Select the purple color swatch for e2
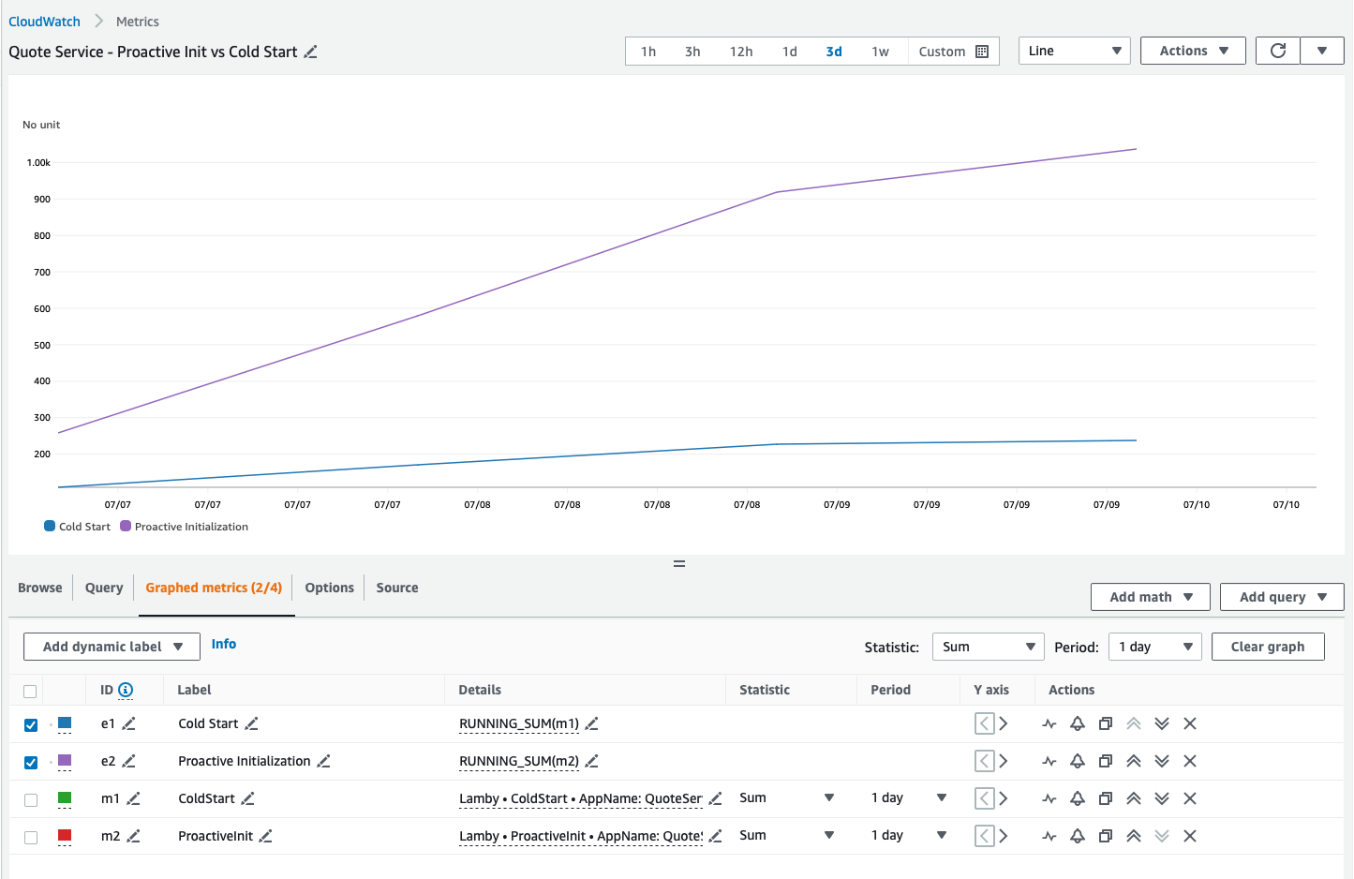The height and width of the screenshot is (879, 1354). 64,762
